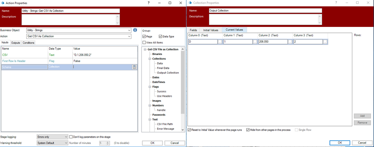The image size is (374, 147).
Task: Click the First Row Is Header value False
Action: click(x=105, y=61)
